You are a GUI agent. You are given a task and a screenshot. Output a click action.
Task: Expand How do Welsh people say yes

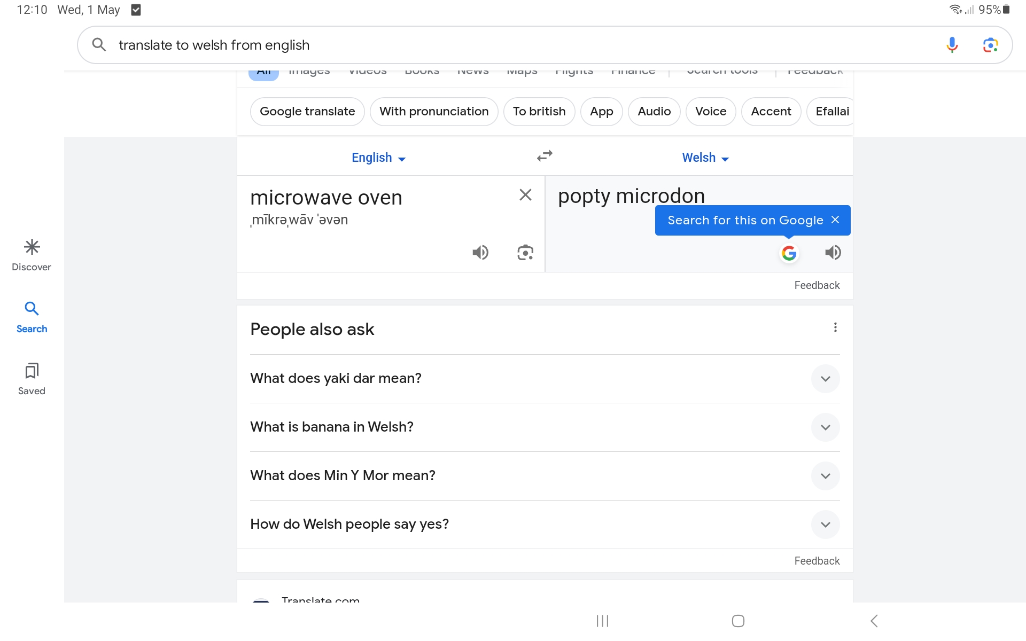(825, 525)
